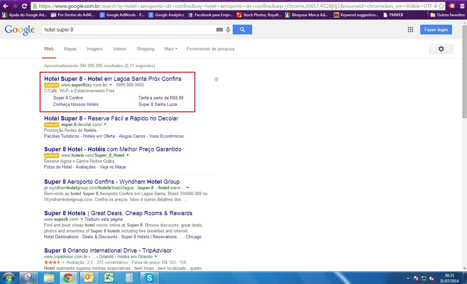Open Outlook from the taskbar
The height and width of the screenshot is (284, 467).
89,278
